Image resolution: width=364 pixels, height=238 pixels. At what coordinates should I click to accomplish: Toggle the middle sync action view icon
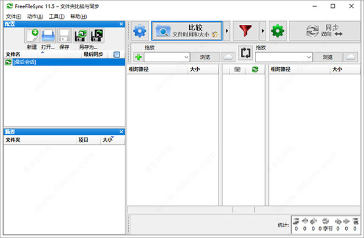pyautogui.click(x=255, y=69)
